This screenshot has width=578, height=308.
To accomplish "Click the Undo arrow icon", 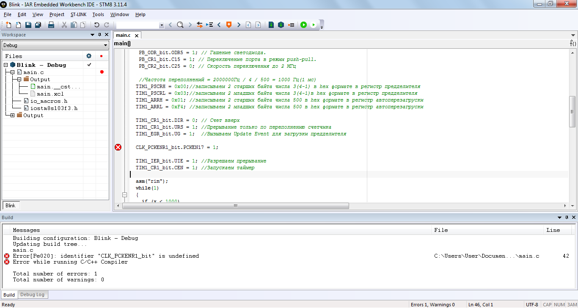I will 96,25.
